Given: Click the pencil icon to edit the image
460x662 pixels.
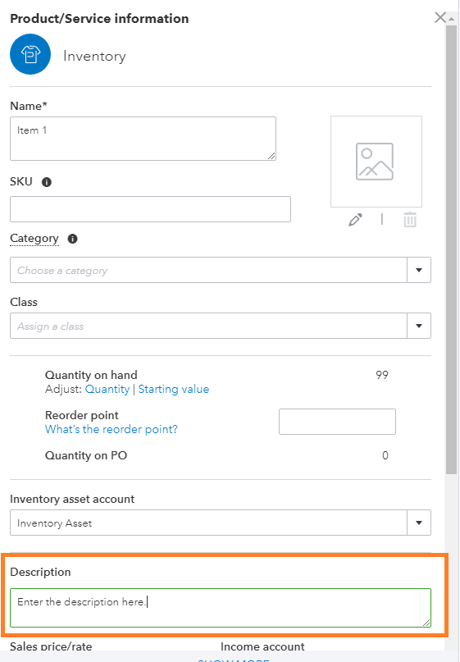Looking at the screenshot, I should 355,220.
